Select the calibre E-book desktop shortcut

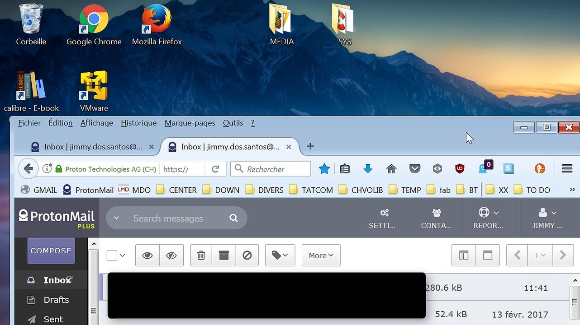pos(31,91)
